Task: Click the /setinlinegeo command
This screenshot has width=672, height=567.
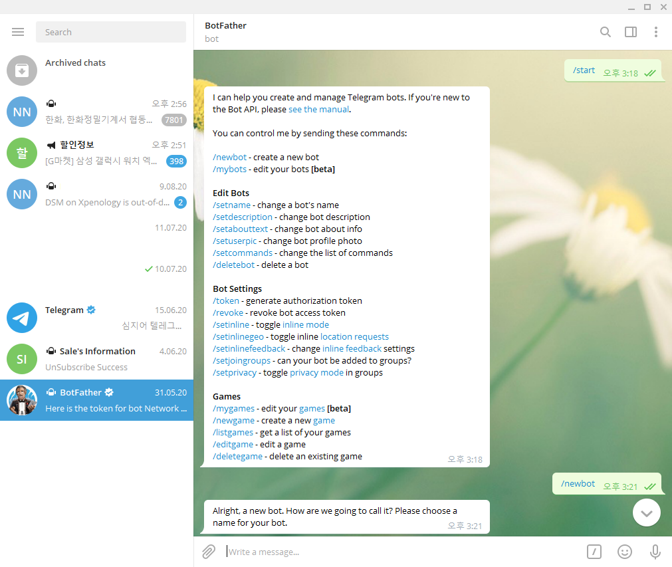Action: pyautogui.click(x=238, y=337)
